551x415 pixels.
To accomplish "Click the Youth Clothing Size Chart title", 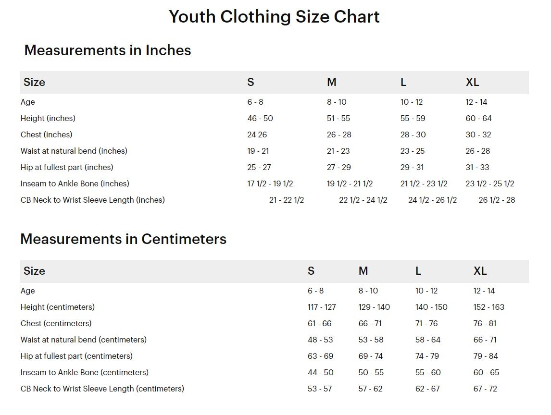I will [274, 17].
